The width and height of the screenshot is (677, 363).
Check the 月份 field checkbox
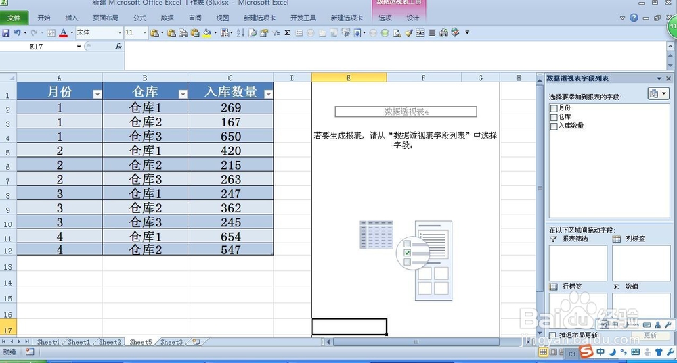pyautogui.click(x=554, y=108)
